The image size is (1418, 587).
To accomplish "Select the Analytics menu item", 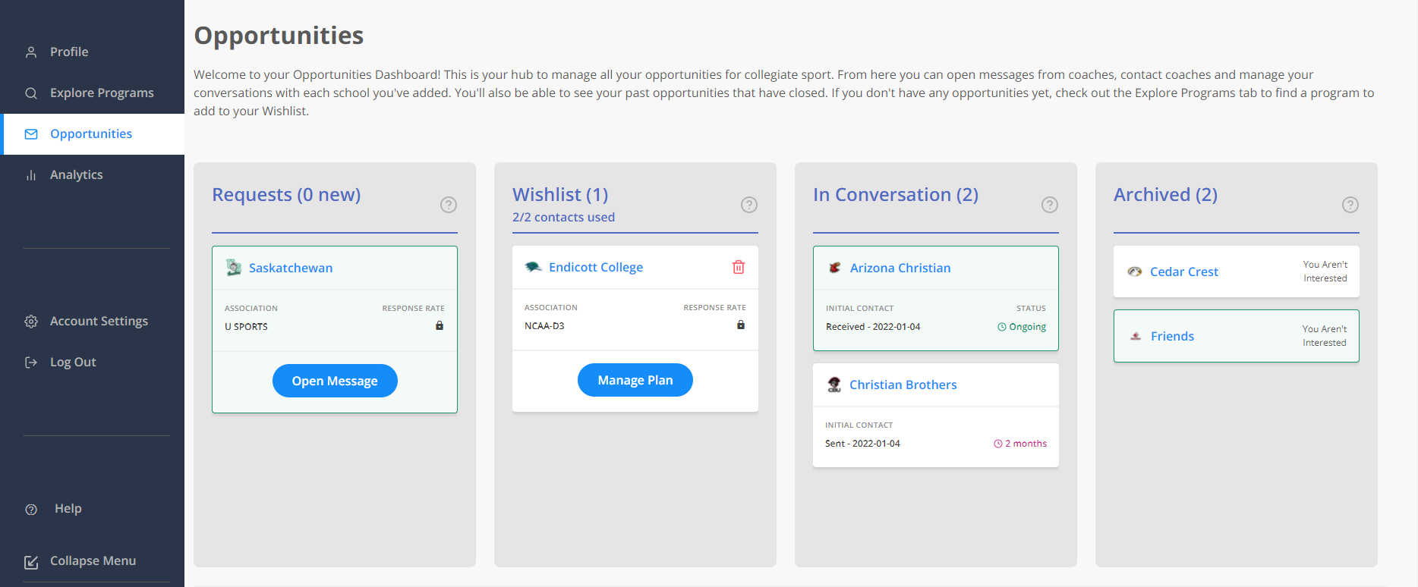I will (76, 174).
